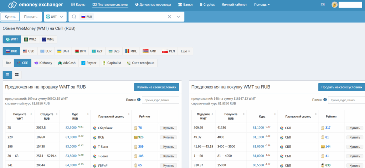Screen dimensions: 365x168
Task: Select the WME currency toggle button
Action: coord(48,39)
